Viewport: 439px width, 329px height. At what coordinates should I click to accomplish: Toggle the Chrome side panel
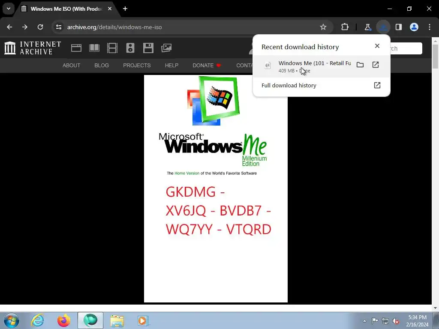399,27
